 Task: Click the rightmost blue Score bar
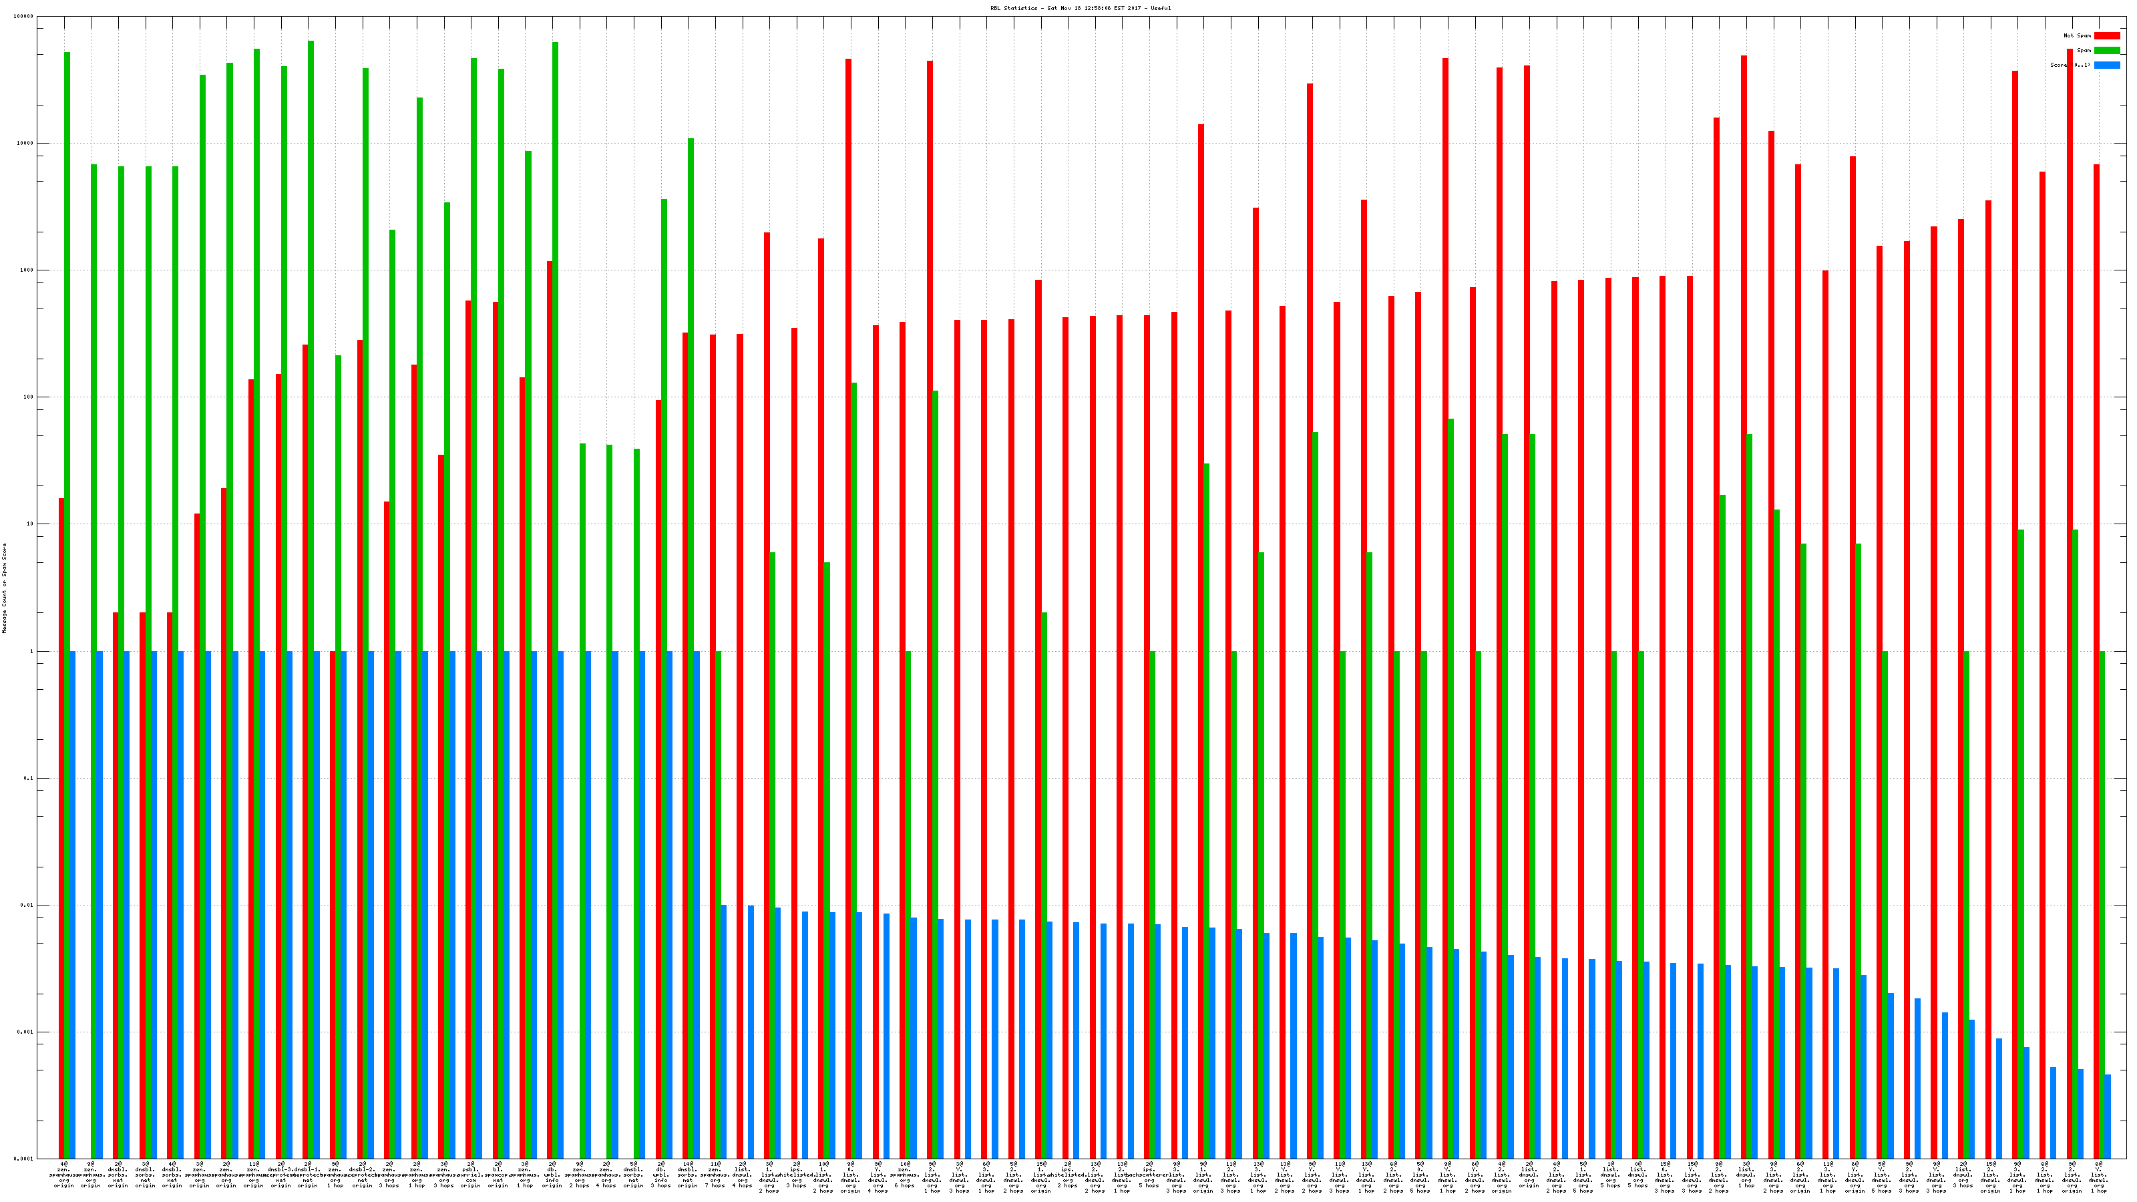2107,1116
